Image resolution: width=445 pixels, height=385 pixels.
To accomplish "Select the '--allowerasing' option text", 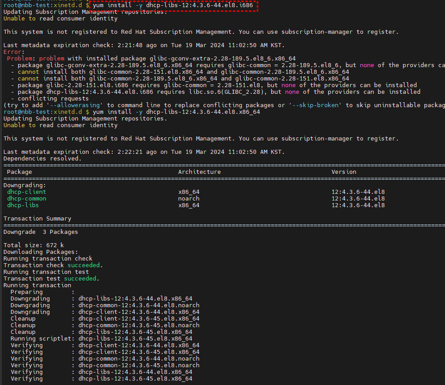I will tap(75, 105).
